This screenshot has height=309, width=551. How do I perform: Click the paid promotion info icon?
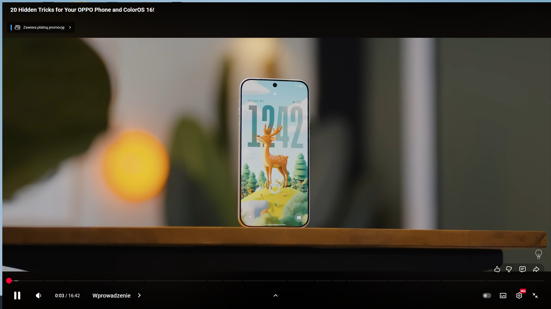click(x=18, y=27)
